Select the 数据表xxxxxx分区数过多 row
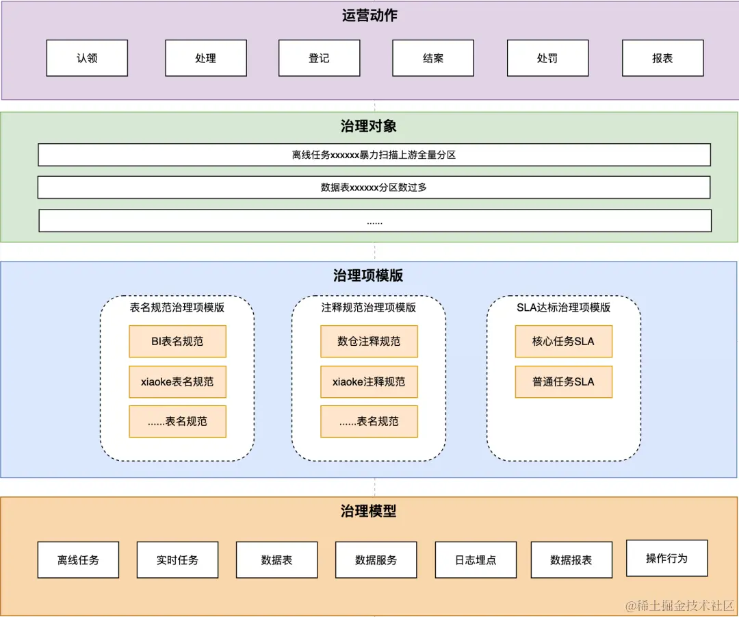 374,187
